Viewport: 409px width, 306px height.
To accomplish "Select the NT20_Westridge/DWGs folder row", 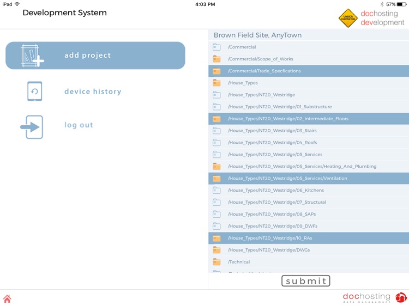I will (309, 250).
